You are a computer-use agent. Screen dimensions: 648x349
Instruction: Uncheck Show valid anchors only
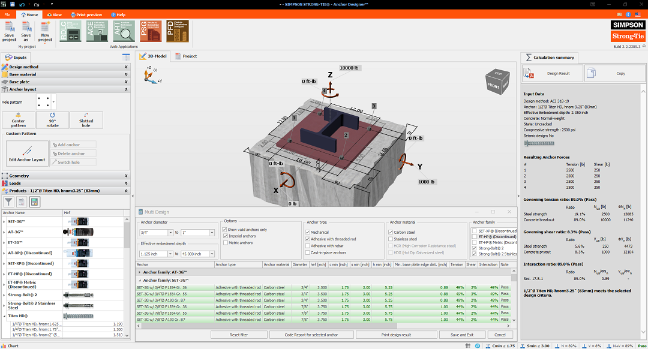click(224, 230)
